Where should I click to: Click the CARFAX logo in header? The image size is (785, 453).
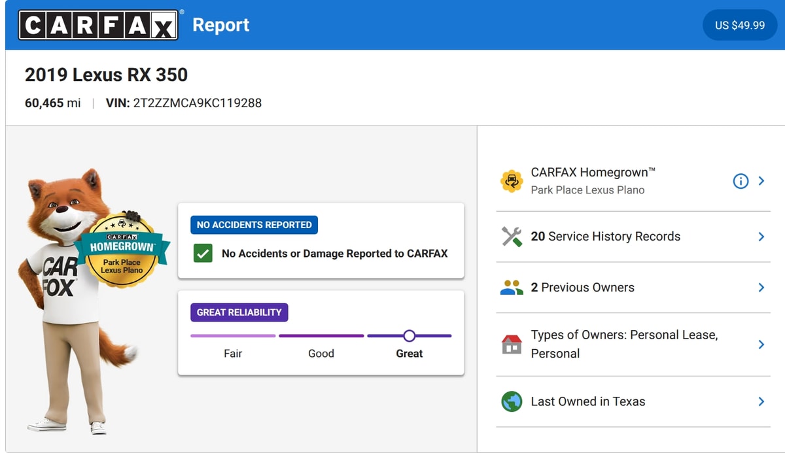98,25
